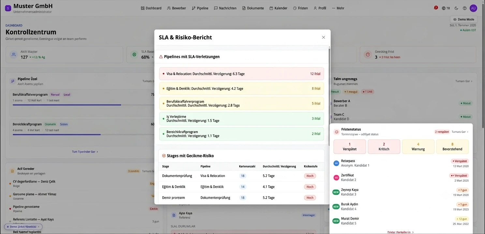This screenshot has height=234, width=485.
Task: Open the Deme: Şirkct Yäneticisi role selector
Action: click(23, 227)
